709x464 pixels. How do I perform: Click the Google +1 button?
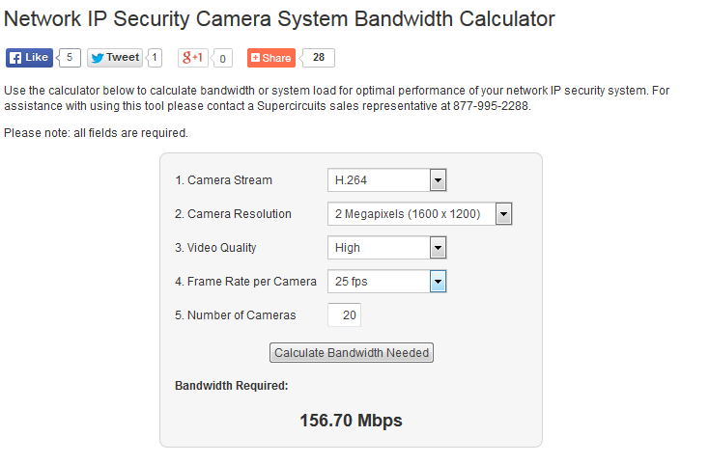tap(193, 58)
